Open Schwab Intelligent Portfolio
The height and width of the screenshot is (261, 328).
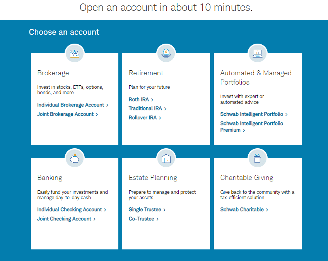(251, 114)
